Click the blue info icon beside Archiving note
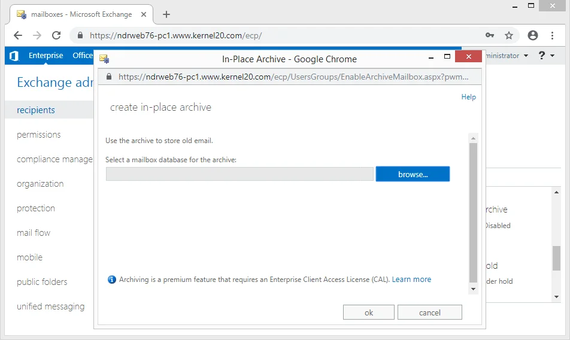The image size is (570, 340). pyautogui.click(x=112, y=280)
